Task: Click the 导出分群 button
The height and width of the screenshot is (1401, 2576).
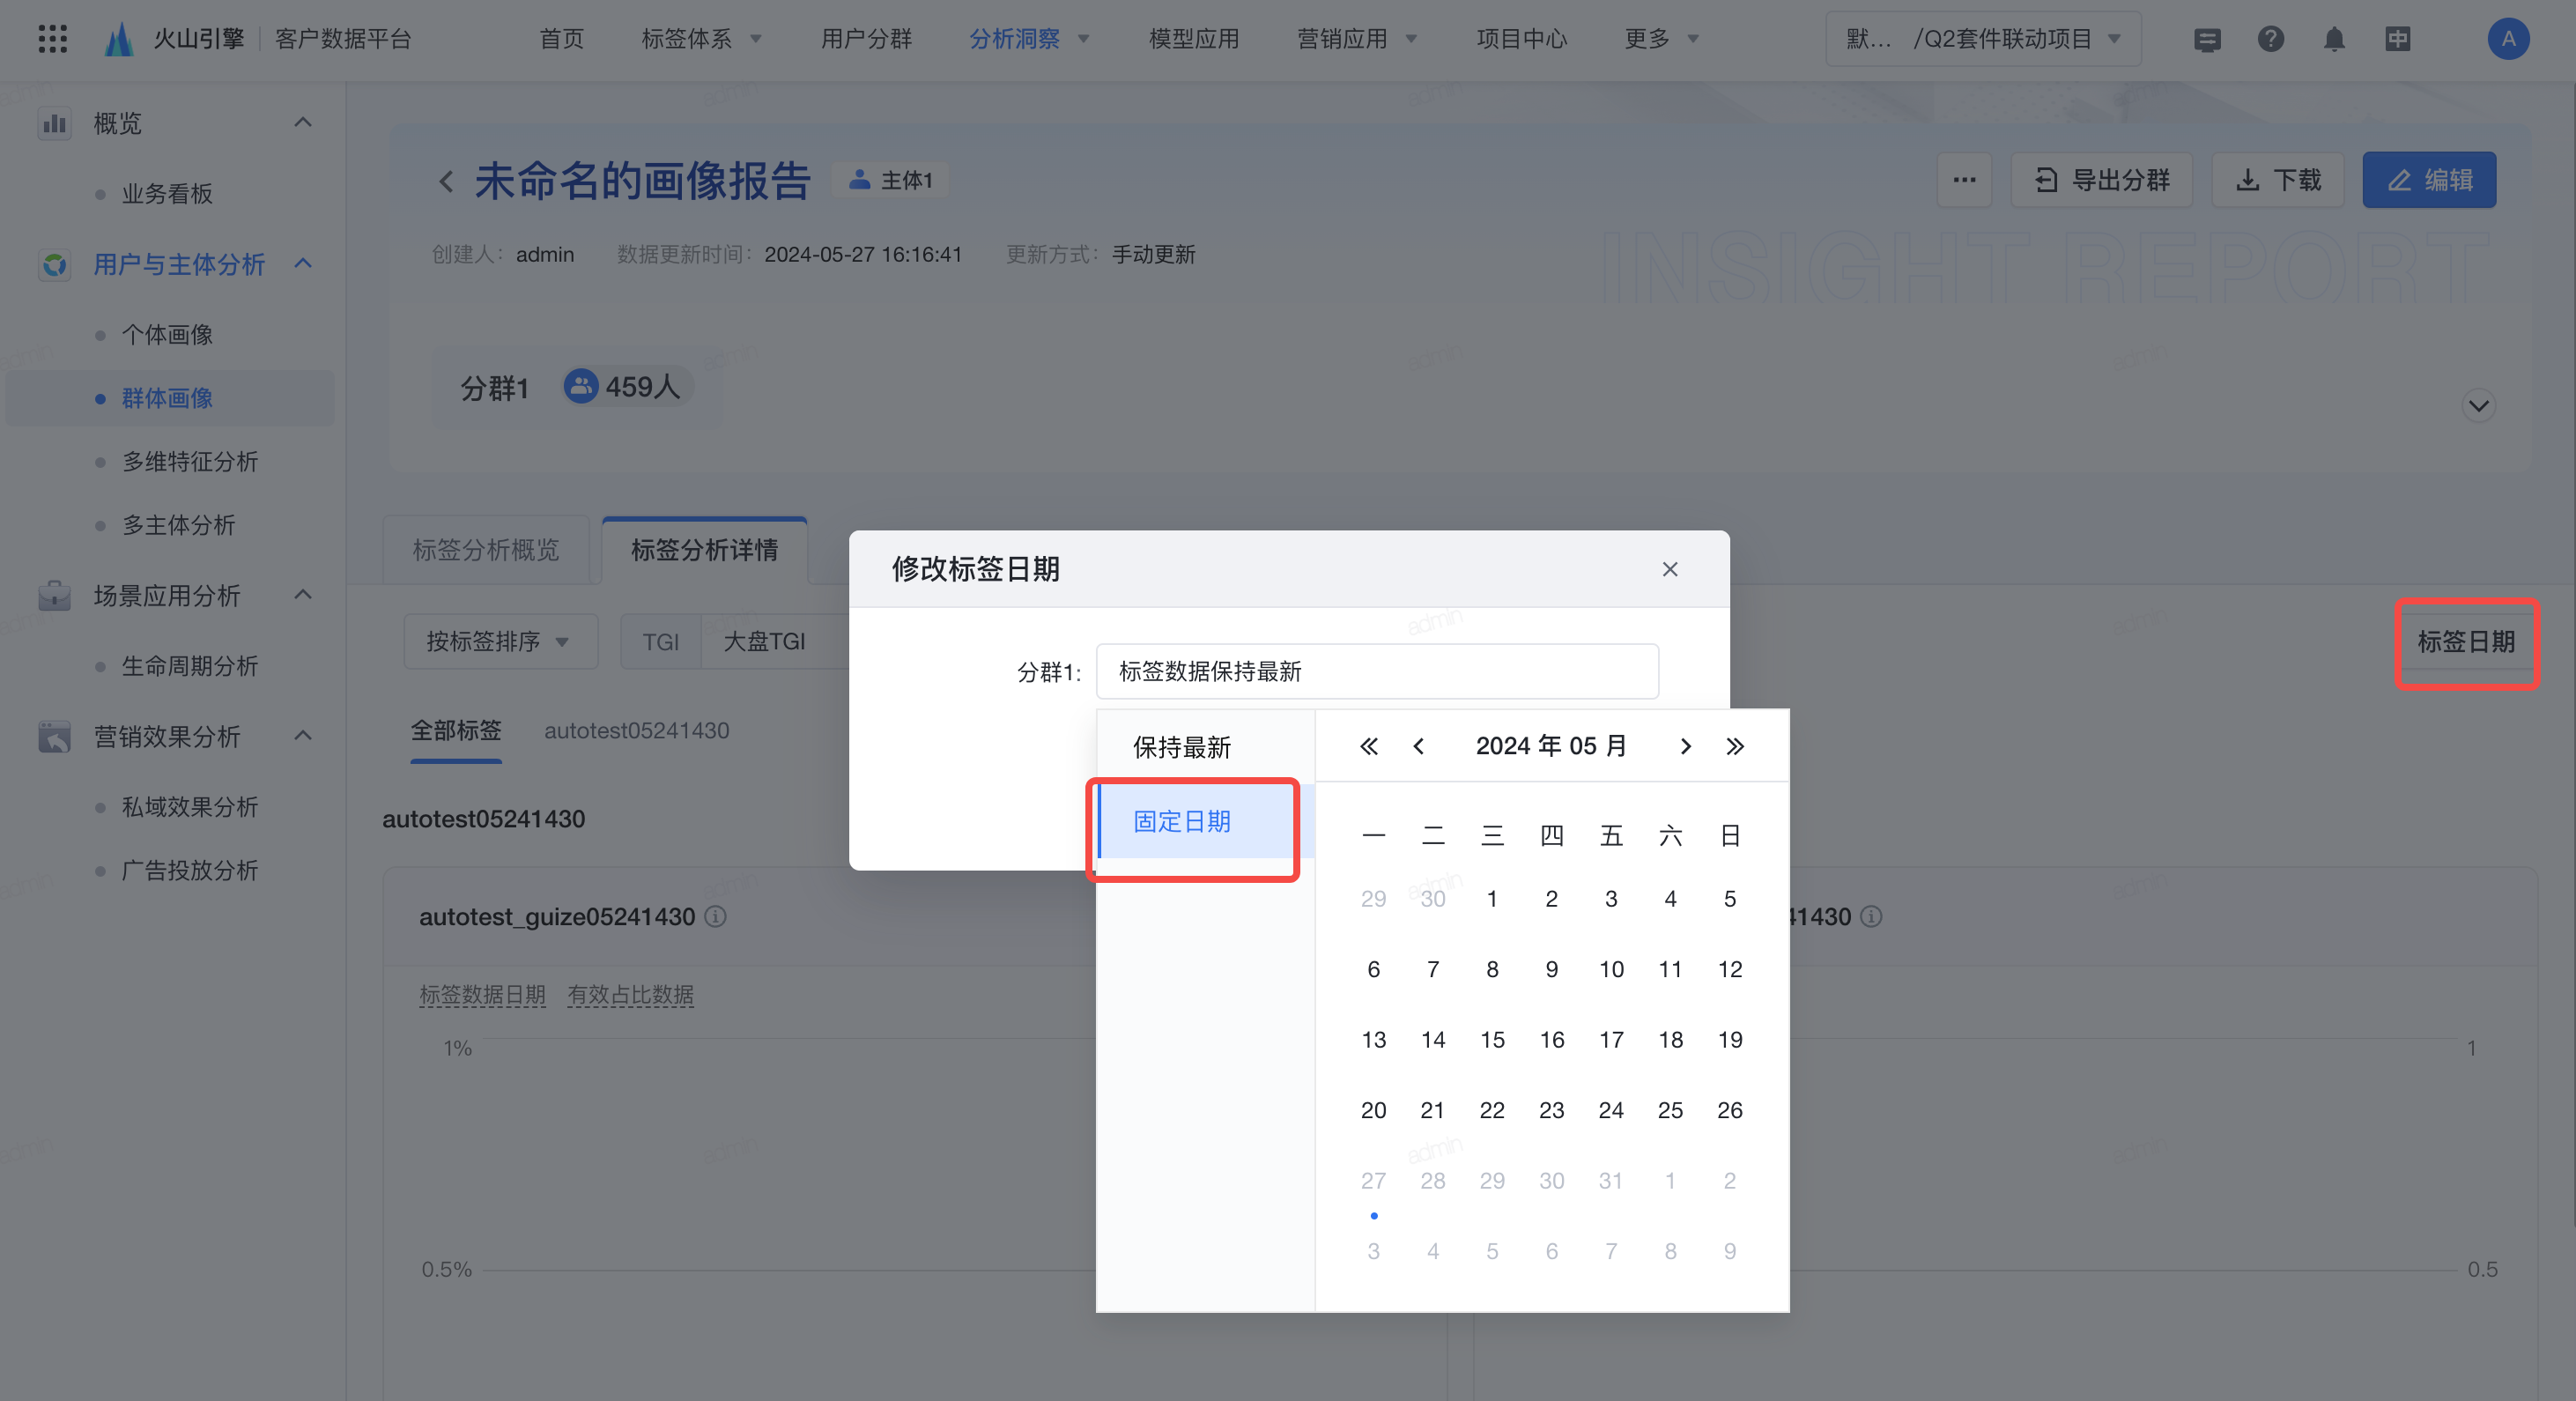Action: tap(2102, 180)
